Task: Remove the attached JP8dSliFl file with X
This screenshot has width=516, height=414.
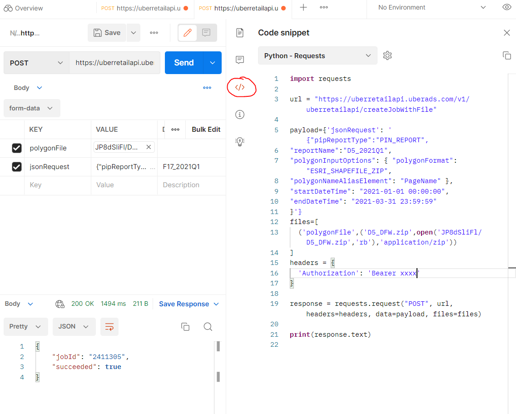Action: pos(149,147)
